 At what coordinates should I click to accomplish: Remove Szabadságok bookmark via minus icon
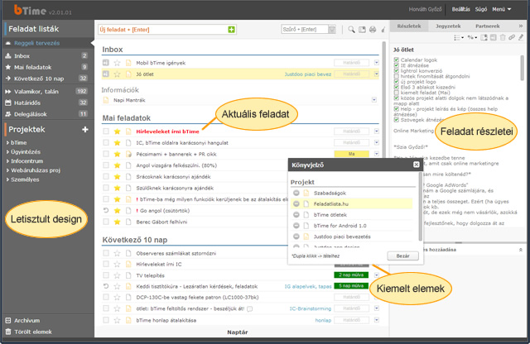pos(296,193)
